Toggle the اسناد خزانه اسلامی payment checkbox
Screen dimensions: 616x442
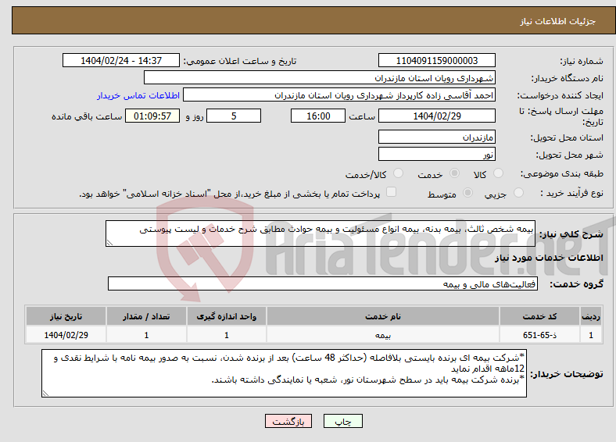392,191
